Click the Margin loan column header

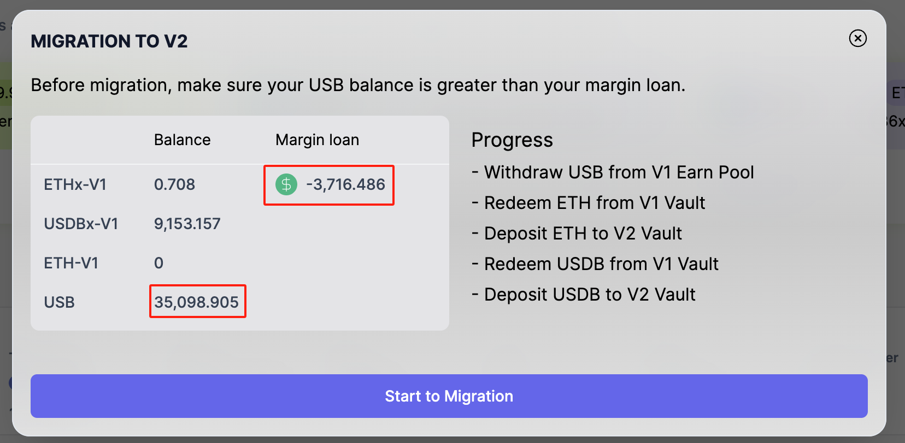coord(317,140)
